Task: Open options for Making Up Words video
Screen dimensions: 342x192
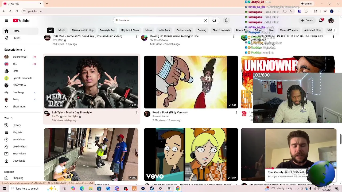Action: 234,37
